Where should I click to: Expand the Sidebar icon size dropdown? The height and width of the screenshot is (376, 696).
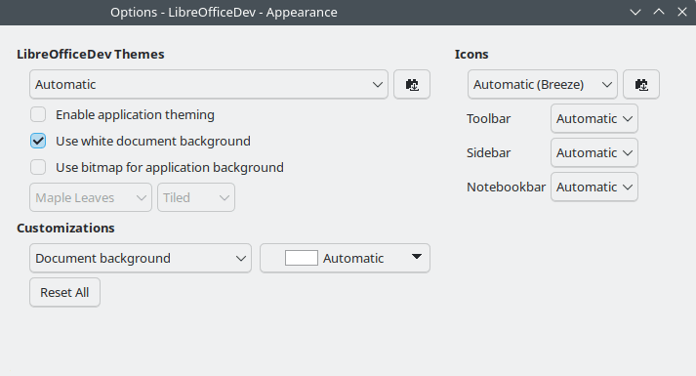[x=594, y=152]
